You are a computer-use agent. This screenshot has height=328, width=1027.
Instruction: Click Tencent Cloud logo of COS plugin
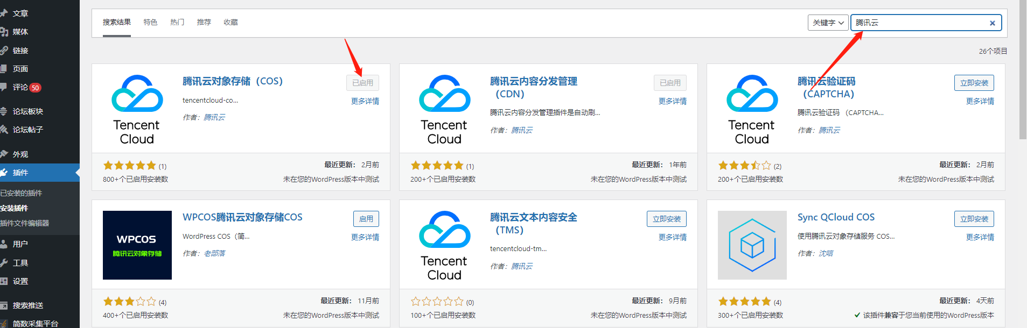[x=137, y=110]
